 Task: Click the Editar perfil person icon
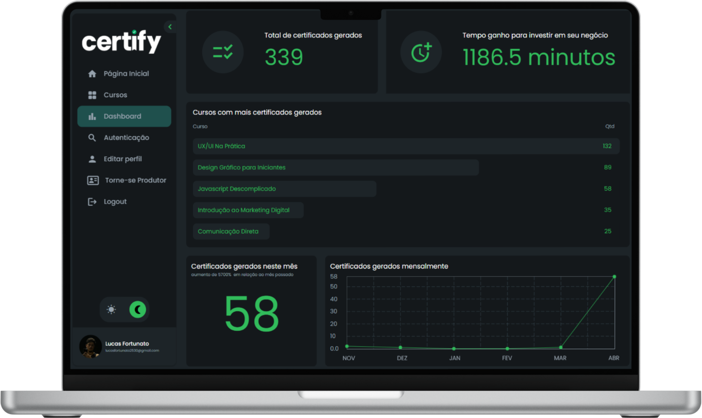click(x=92, y=159)
